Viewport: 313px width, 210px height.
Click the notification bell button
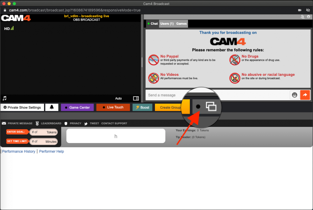[52, 107]
